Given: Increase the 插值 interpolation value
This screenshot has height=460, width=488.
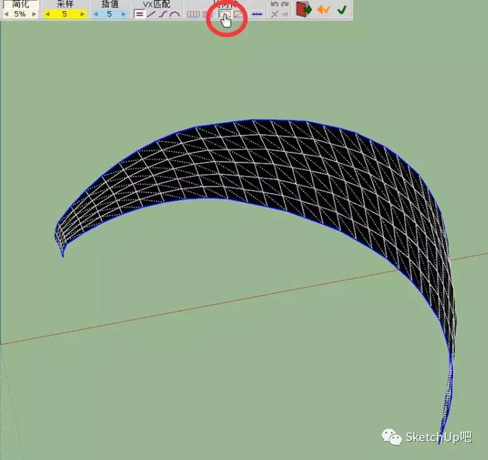Looking at the screenshot, I should pos(124,14).
